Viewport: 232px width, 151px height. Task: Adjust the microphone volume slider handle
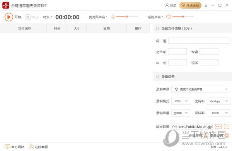127,17
